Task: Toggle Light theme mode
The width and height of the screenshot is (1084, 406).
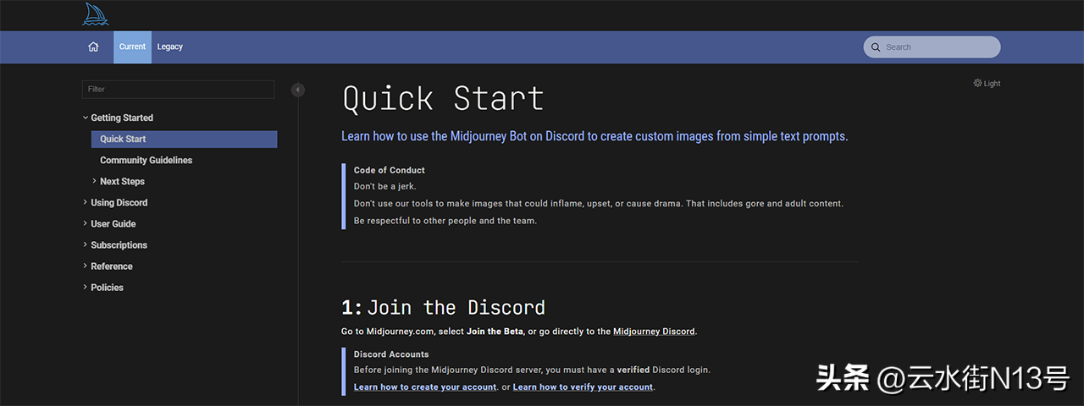Action: click(x=987, y=83)
